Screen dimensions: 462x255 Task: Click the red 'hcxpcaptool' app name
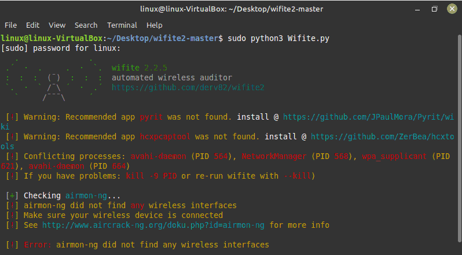coord(165,137)
